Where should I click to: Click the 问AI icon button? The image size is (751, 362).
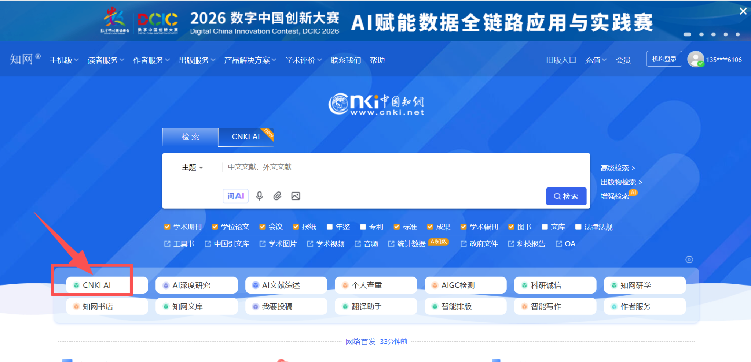tap(235, 196)
